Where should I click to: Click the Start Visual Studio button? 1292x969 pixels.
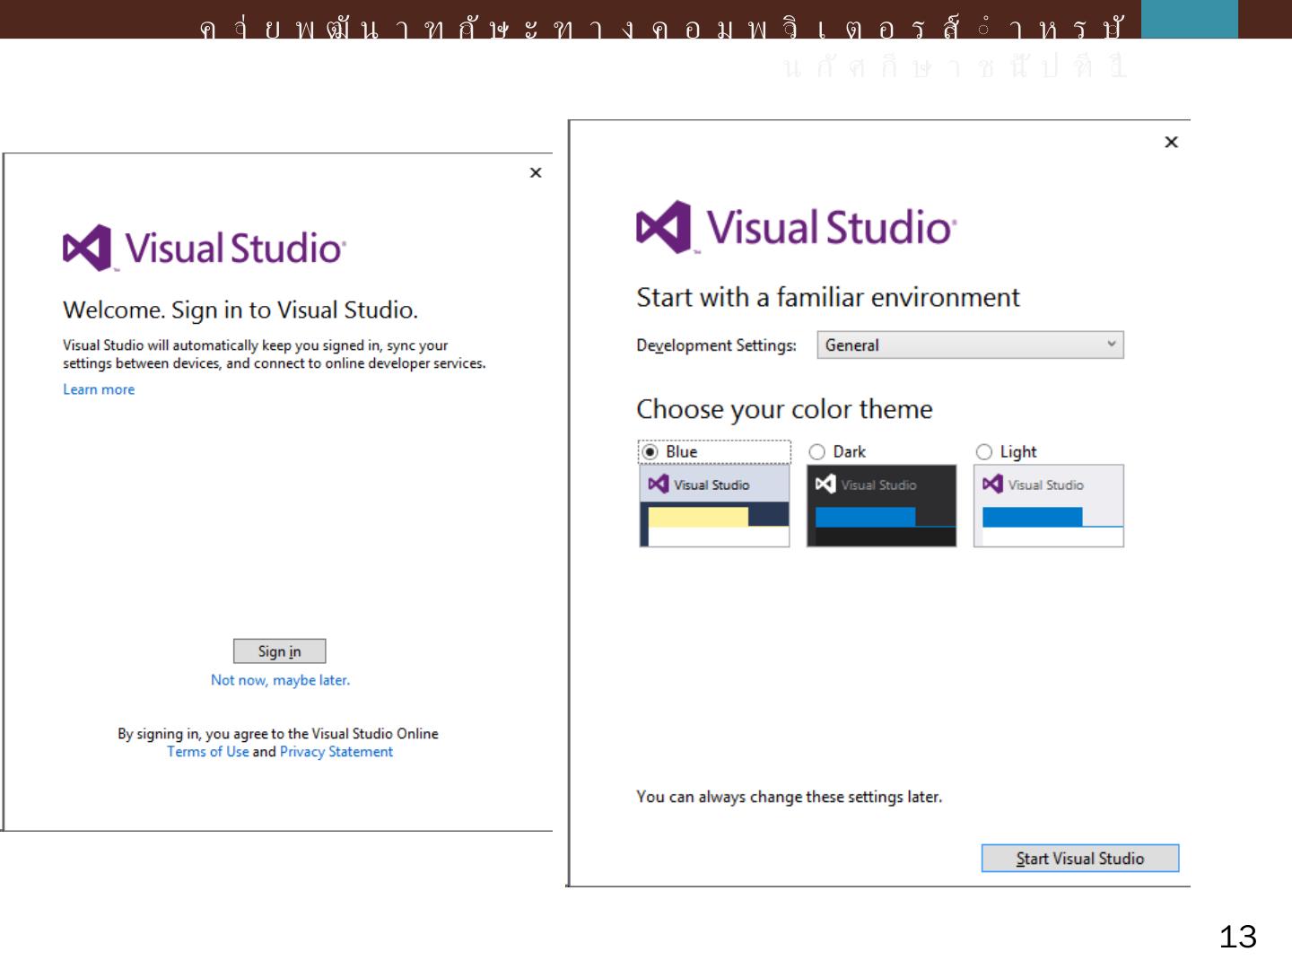1079,859
